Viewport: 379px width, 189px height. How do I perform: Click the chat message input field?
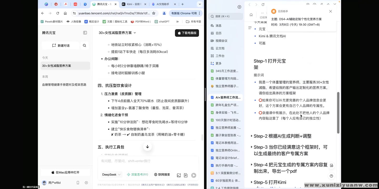[148, 161]
